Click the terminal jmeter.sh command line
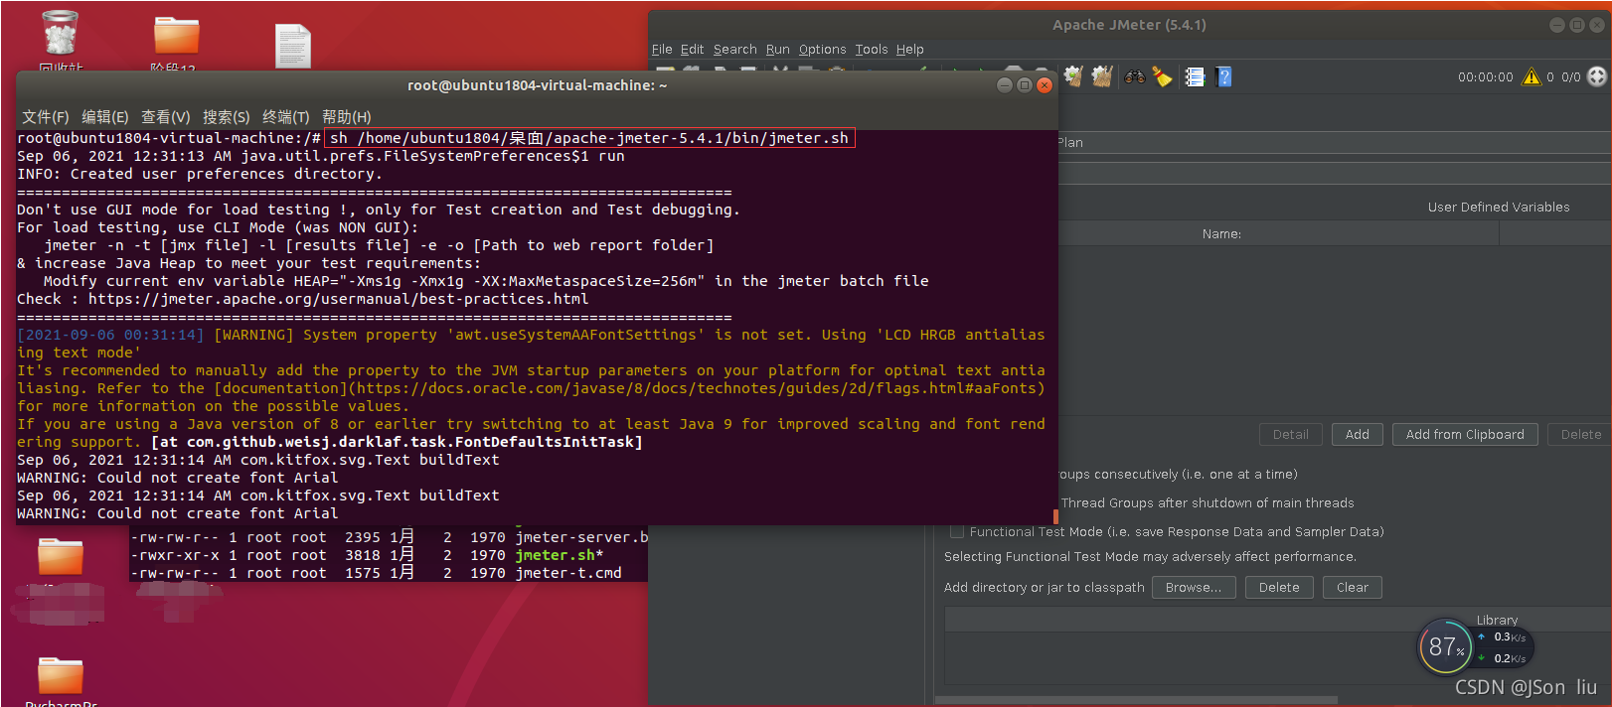1612x707 pixels. pyautogui.click(x=589, y=138)
